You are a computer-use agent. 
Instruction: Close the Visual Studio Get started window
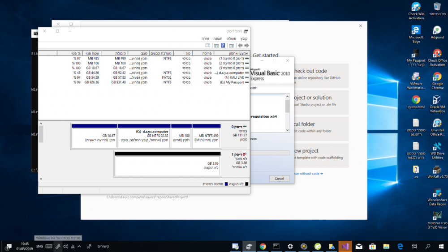(361, 26)
